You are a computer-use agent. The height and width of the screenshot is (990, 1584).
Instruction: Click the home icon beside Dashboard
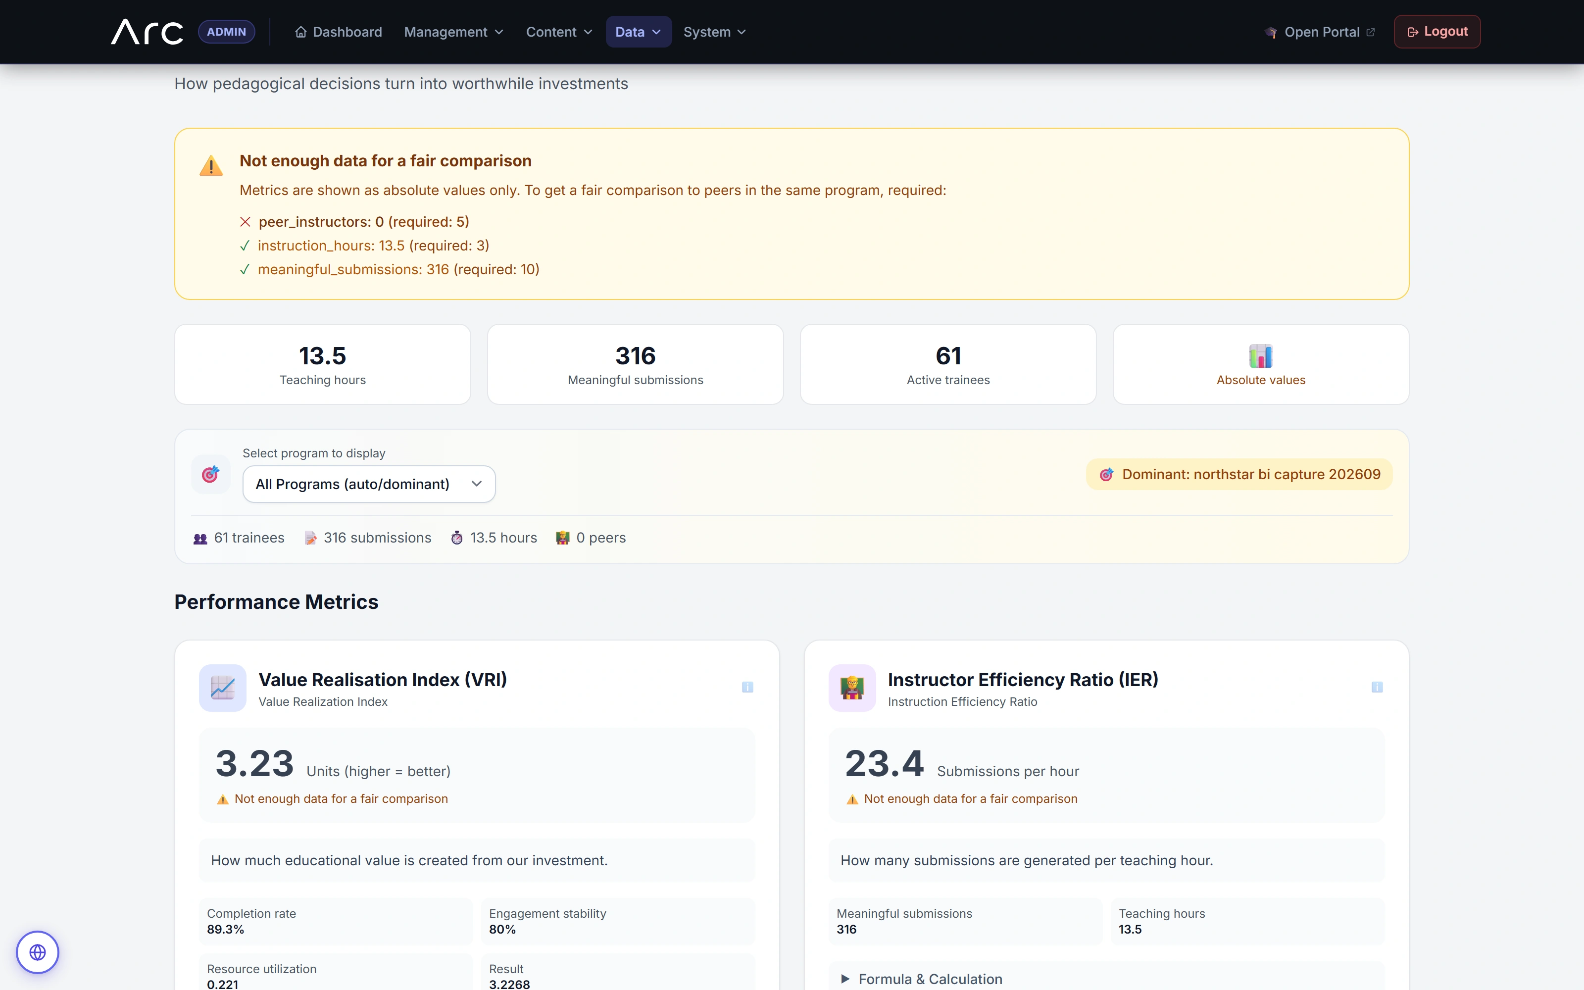300,31
